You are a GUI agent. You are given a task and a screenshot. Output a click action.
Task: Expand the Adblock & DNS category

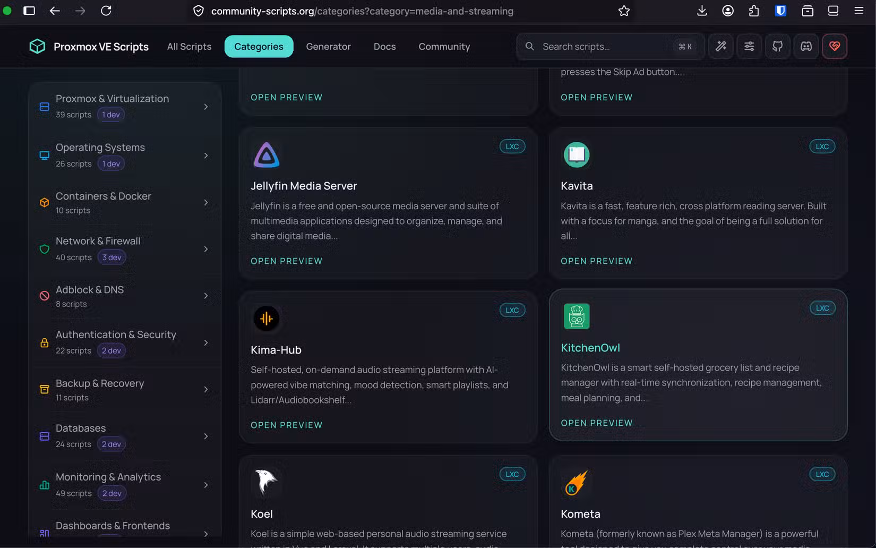tap(206, 296)
